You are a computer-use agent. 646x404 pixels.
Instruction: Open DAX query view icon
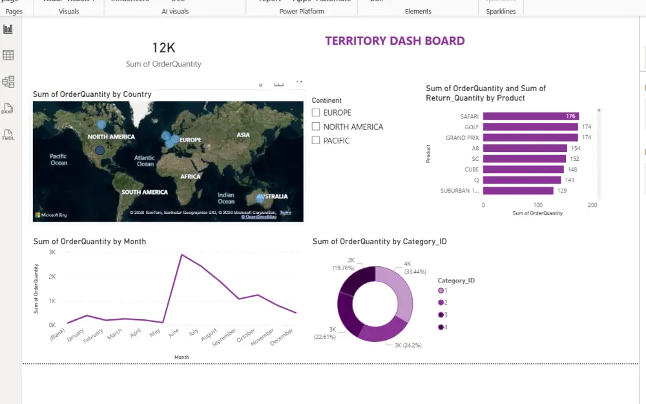click(7, 109)
